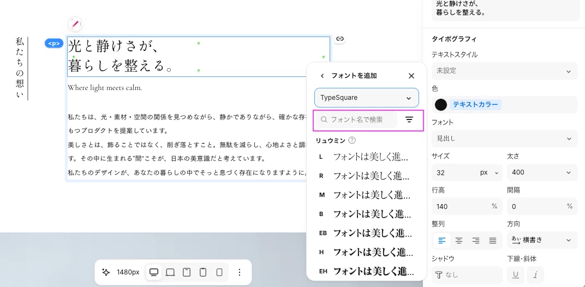
Task: Click the black text color swatch
Action: tap(440, 105)
